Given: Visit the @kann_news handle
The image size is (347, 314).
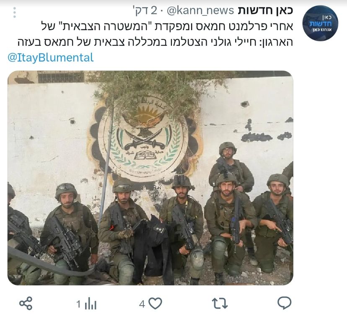Looking at the screenshot, I should coord(200,10).
